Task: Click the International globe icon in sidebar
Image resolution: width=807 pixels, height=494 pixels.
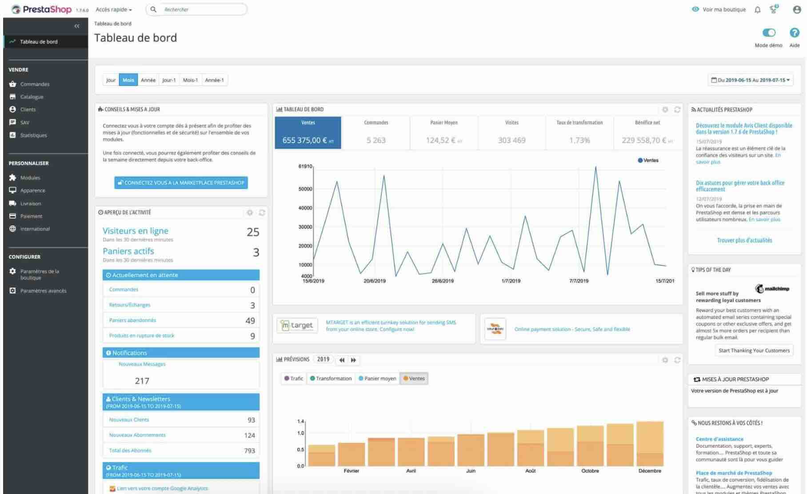Action: [12, 229]
